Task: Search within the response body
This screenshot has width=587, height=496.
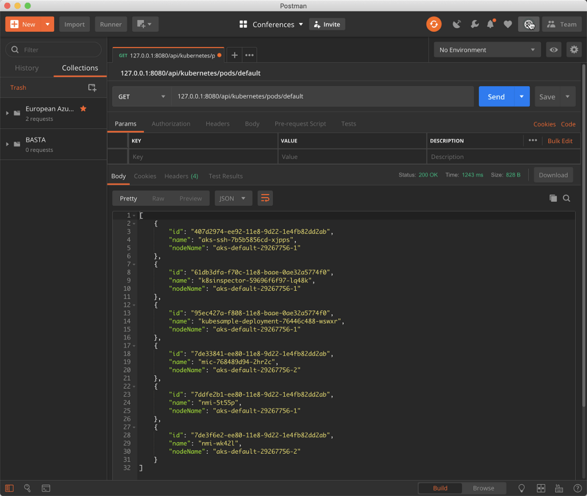Action: click(x=566, y=198)
